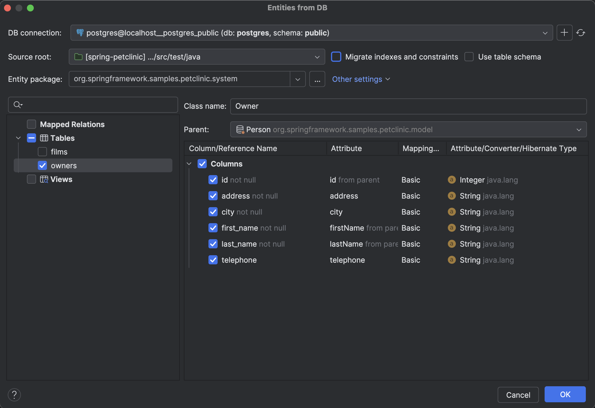
Task: Click the table icon next to Tables
Action: [x=44, y=138]
